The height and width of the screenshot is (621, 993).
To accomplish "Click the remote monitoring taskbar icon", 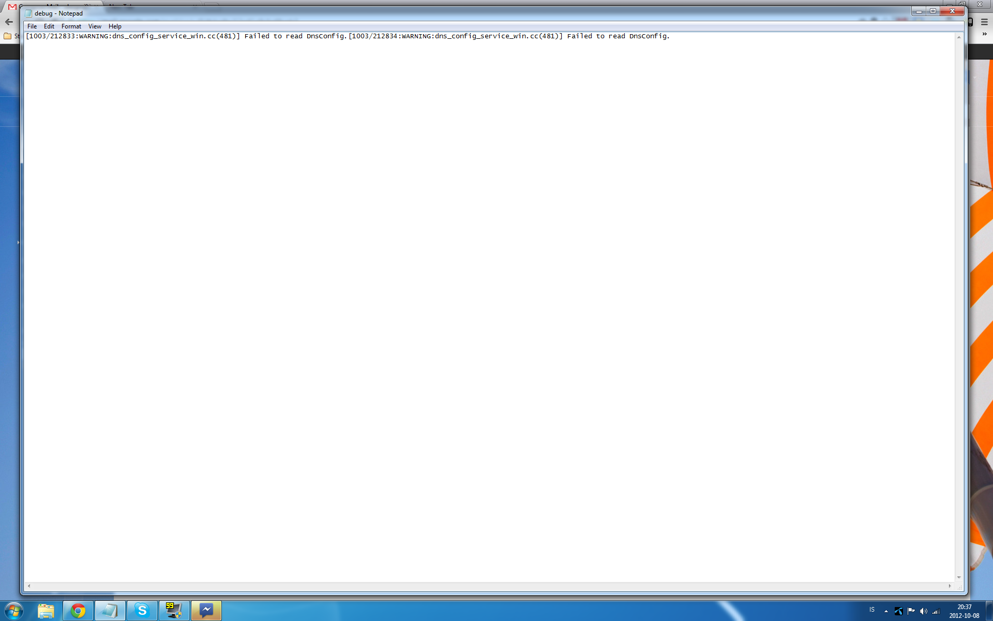I will click(x=174, y=611).
